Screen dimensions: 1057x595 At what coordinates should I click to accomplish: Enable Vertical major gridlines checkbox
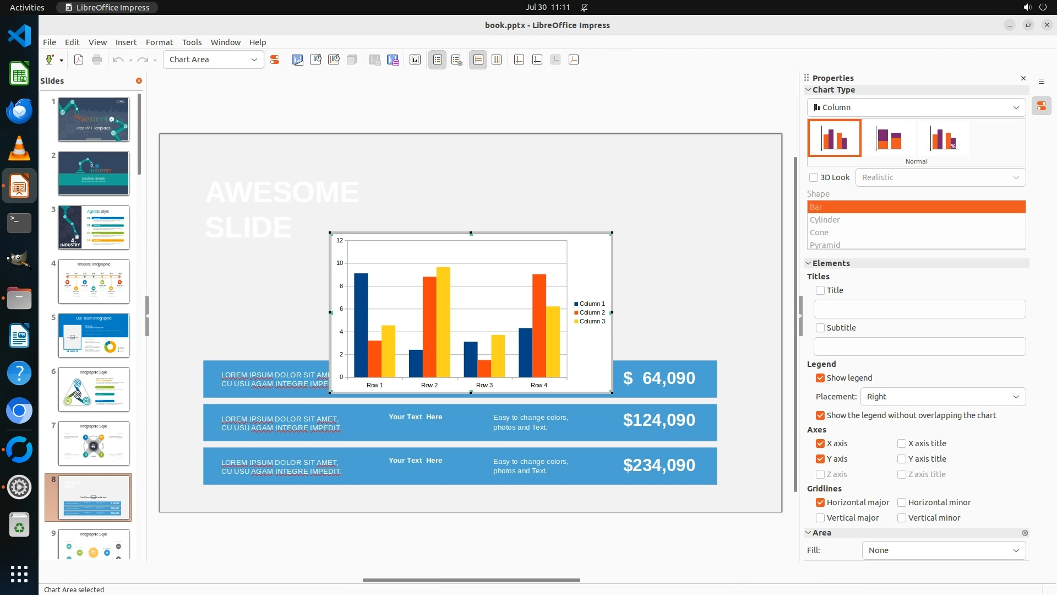(820, 518)
